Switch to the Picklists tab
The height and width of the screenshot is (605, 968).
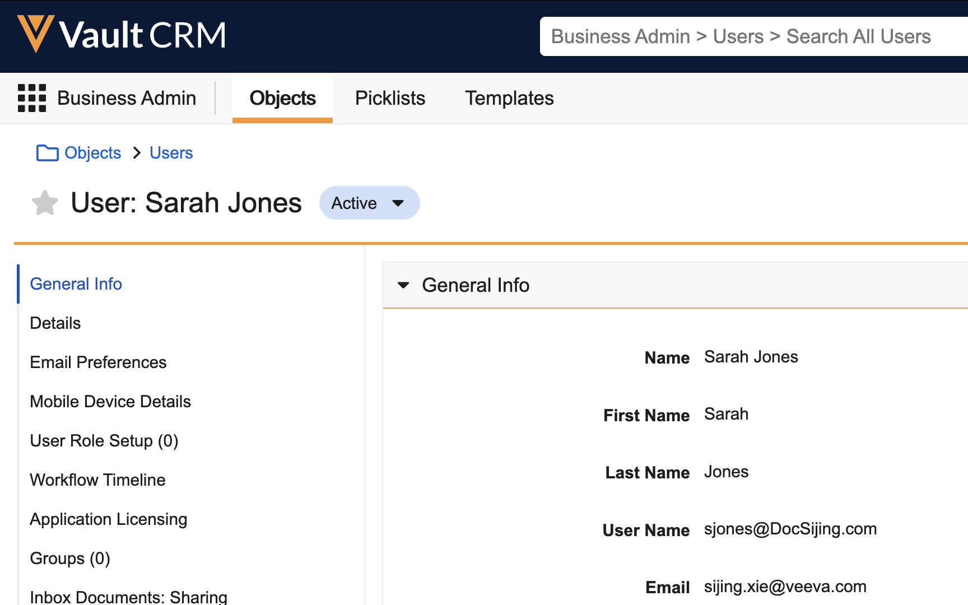(390, 98)
